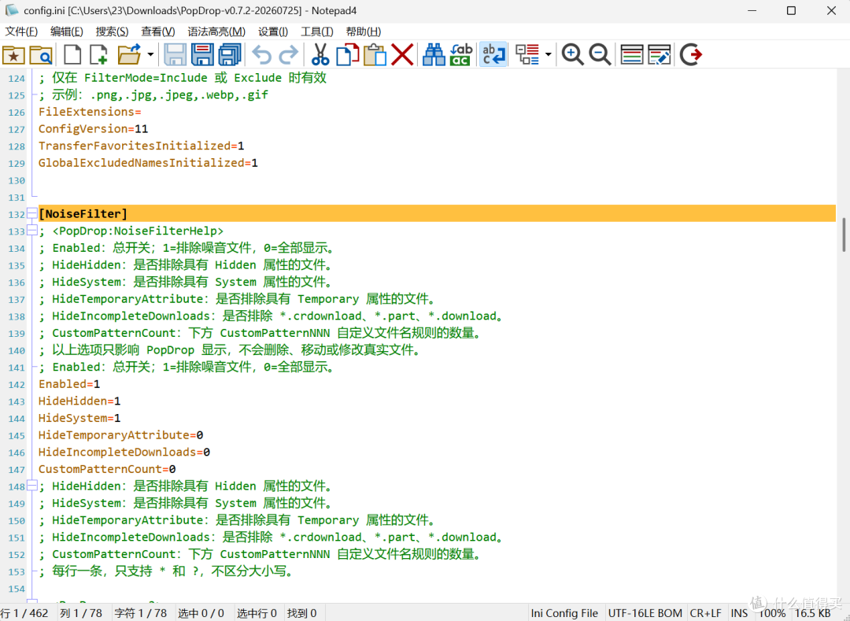Click the HideIncompleteDownloads=0 line
The image size is (850, 621).
124,452
